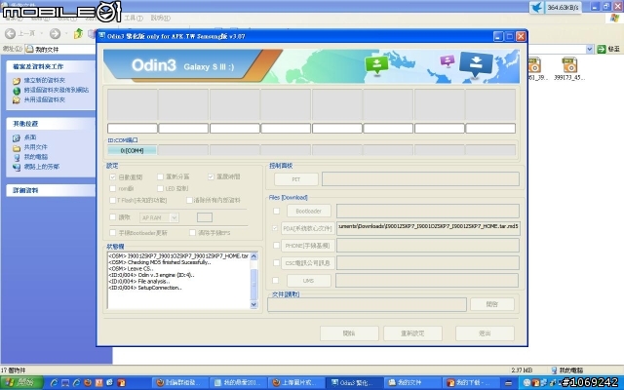This screenshot has width=624, height=390.
Task: Expand 詳細資料 panel header
Action: click(x=51, y=191)
